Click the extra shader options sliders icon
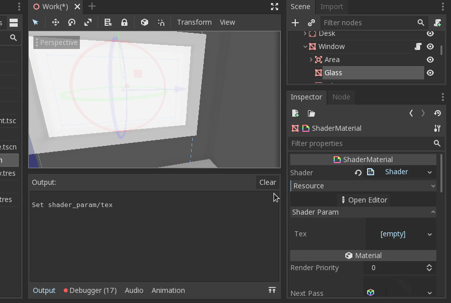The image size is (451, 303). pyautogui.click(x=437, y=128)
